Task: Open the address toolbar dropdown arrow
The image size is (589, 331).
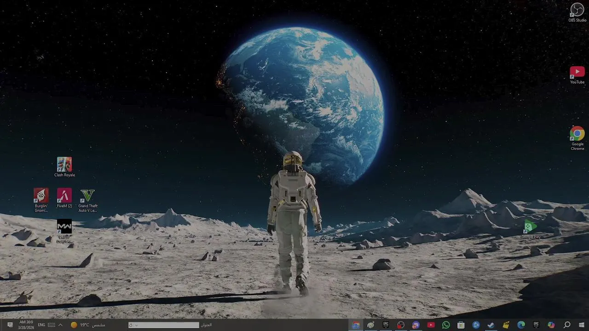Action: [137, 325]
